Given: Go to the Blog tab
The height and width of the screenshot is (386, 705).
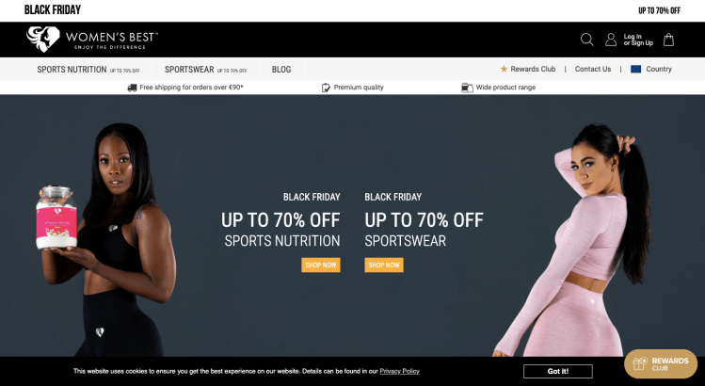Looking at the screenshot, I should click(x=281, y=70).
